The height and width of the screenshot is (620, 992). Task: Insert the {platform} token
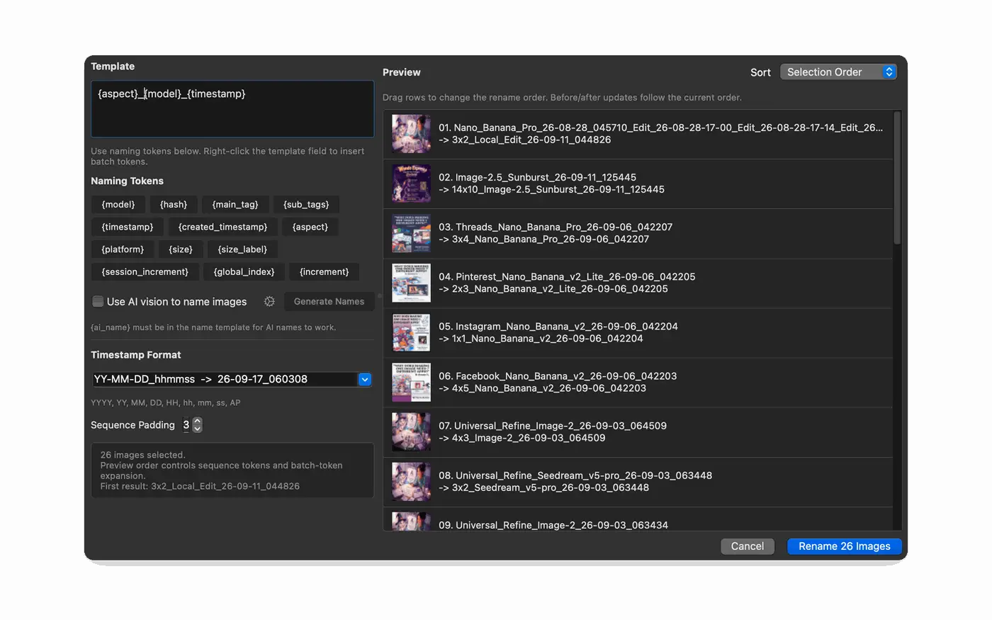pos(123,249)
